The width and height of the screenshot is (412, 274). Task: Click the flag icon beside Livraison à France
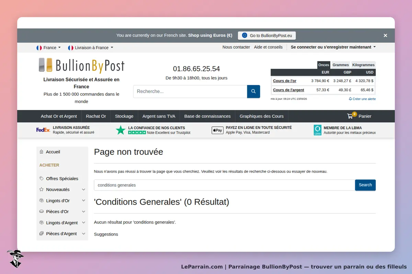(71, 48)
